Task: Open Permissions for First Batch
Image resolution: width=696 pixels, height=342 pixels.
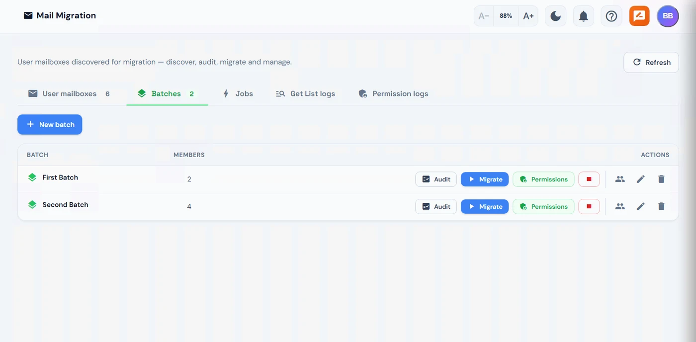Action: point(543,179)
